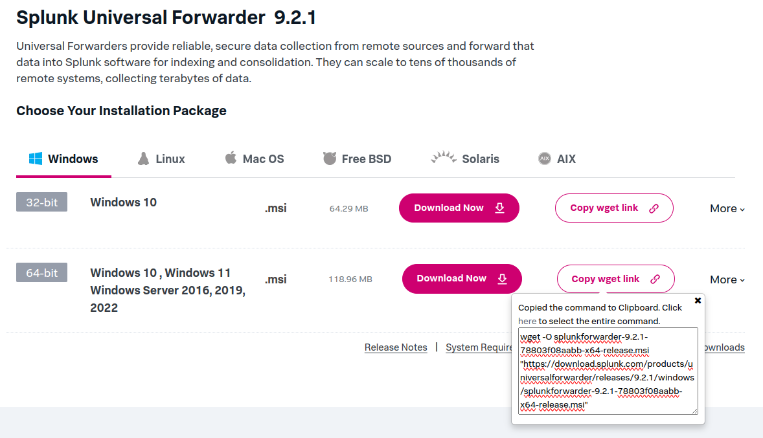Open the System Requirements link

pyautogui.click(x=479, y=347)
